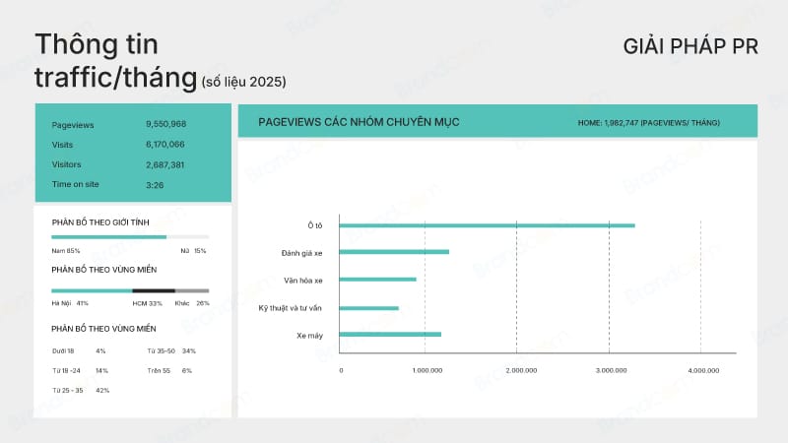788x443 pixels.
Task: Click the Từ 25 - 35 age group label
Action: [68, 390]
